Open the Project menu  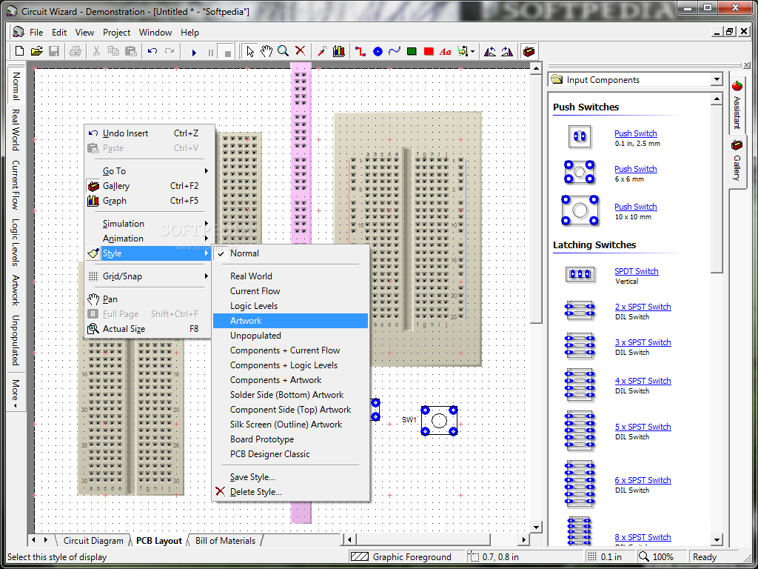click(x=116, y=33)
